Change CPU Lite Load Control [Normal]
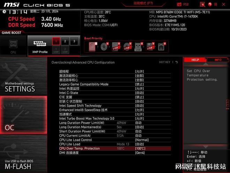Viewport: 230px width, 173px height. [142, 140]
